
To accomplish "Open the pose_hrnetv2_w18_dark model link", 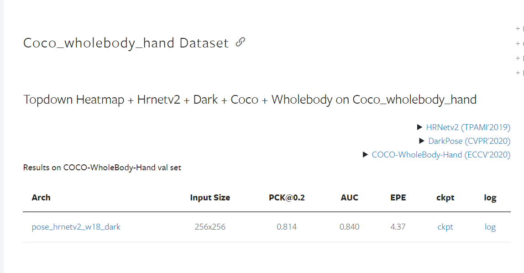I will (76, 227).
